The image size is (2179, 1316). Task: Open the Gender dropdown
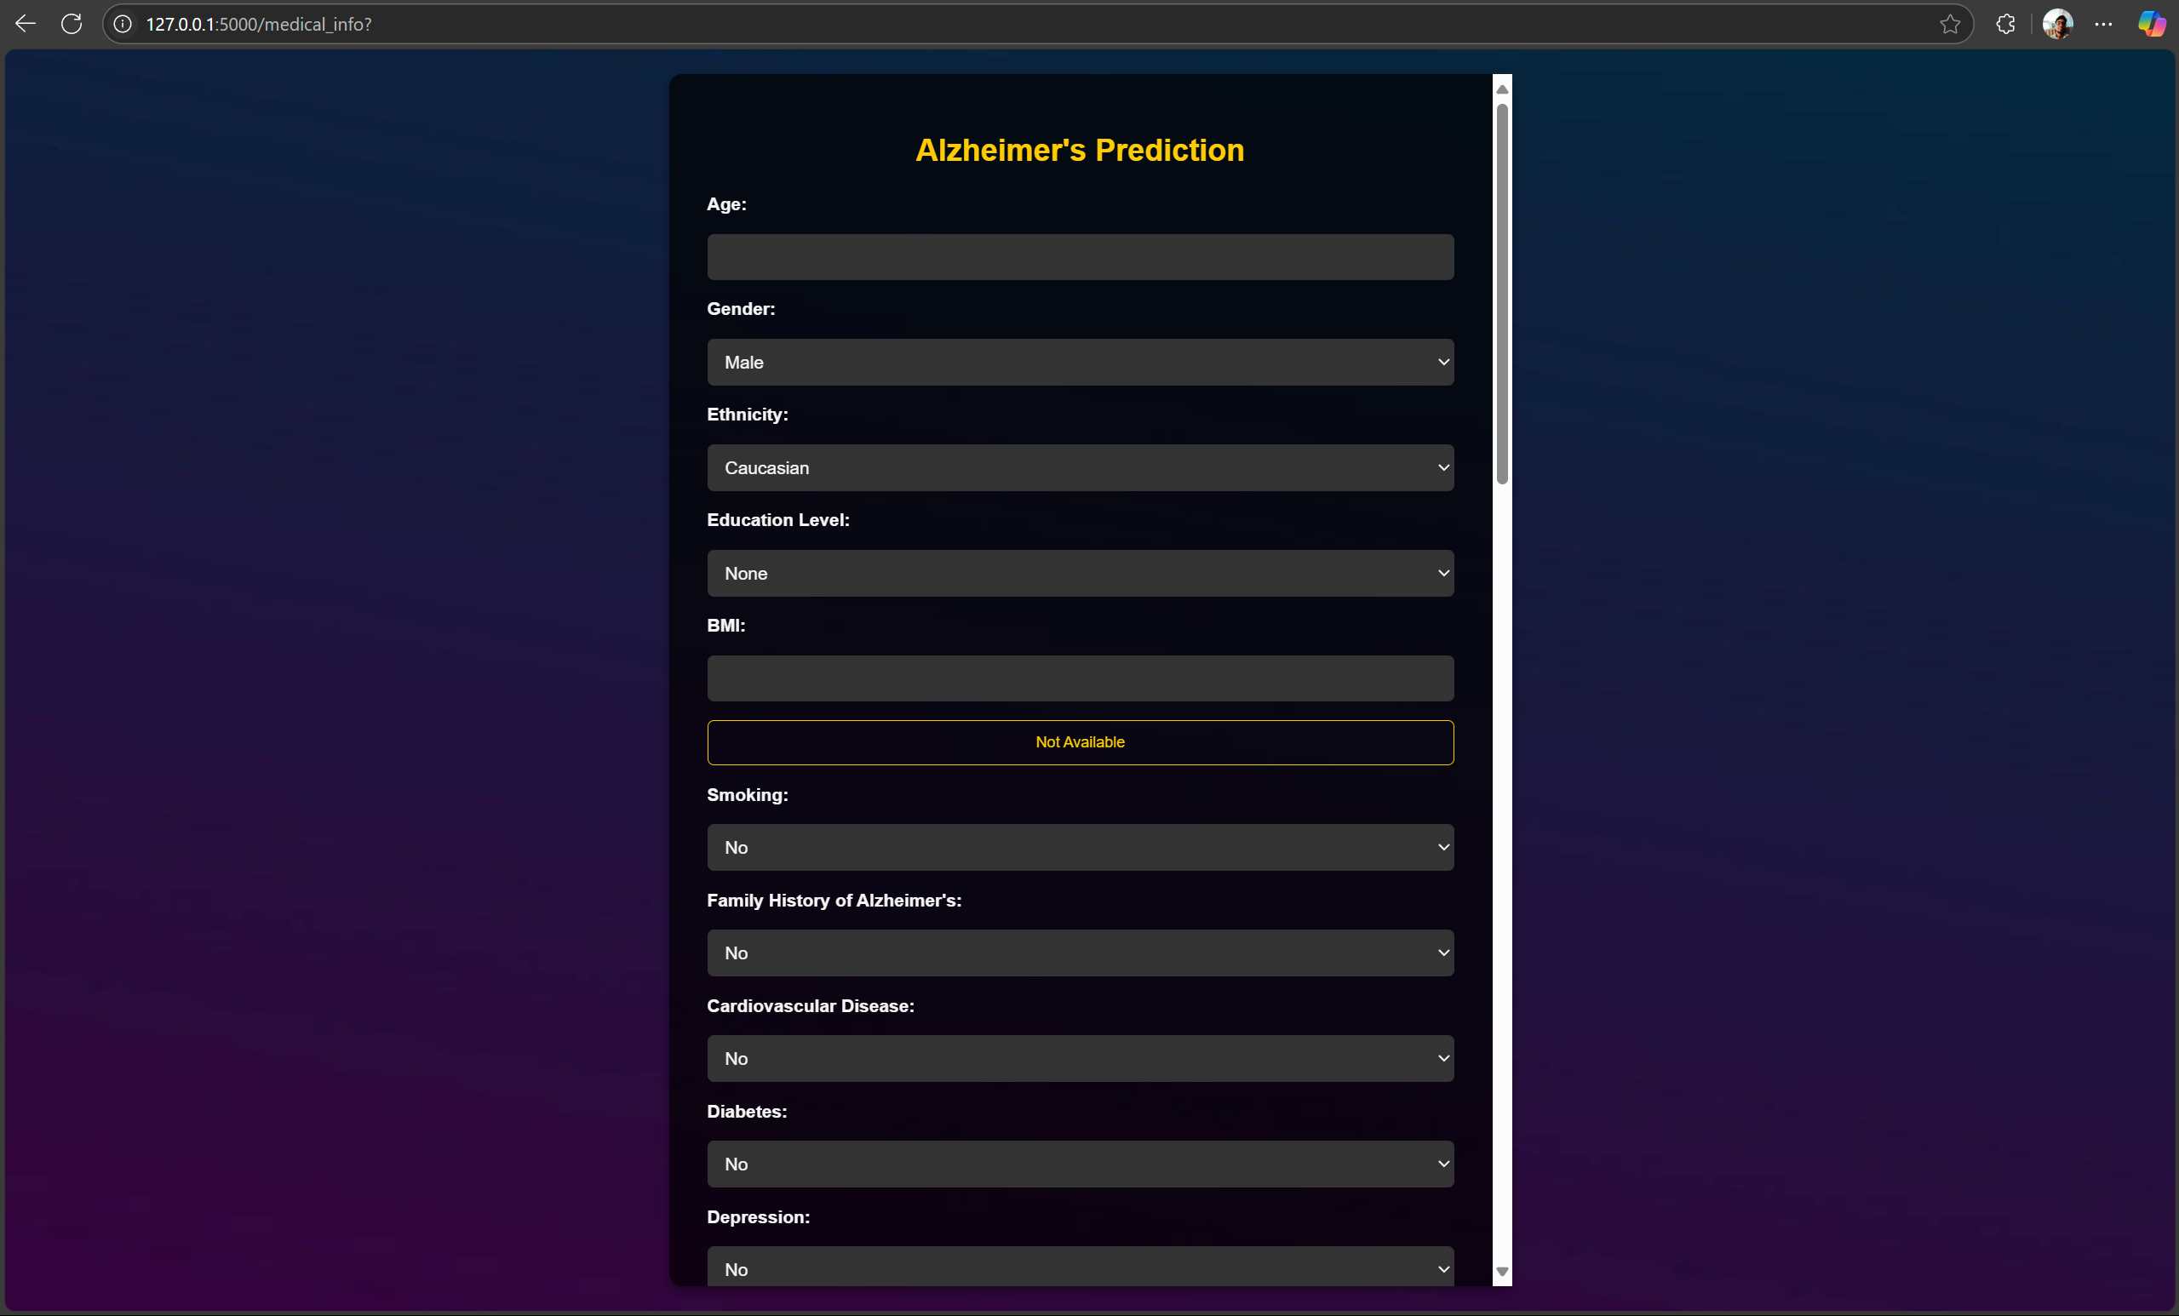tap(1080, 363)
